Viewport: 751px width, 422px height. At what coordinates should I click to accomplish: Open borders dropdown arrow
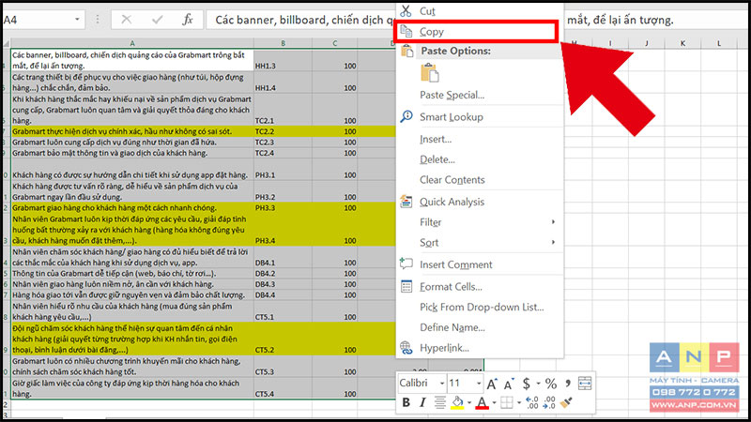519,403
